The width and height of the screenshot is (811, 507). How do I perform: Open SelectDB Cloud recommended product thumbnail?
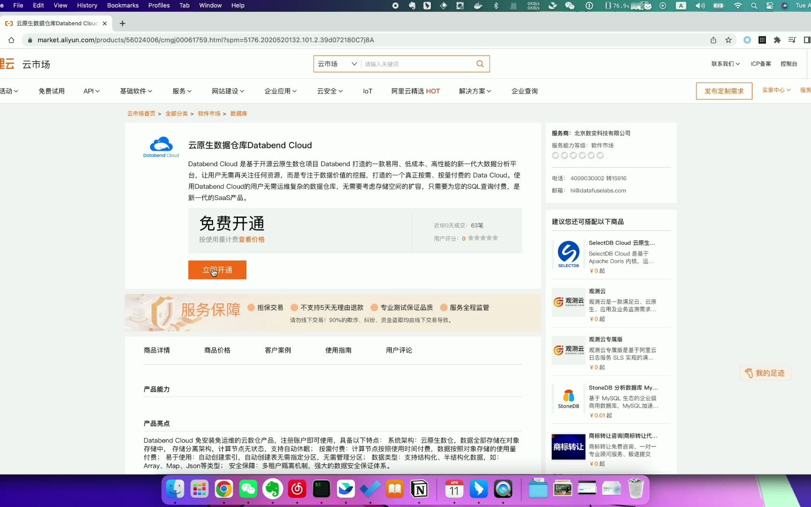coord(568,254)
